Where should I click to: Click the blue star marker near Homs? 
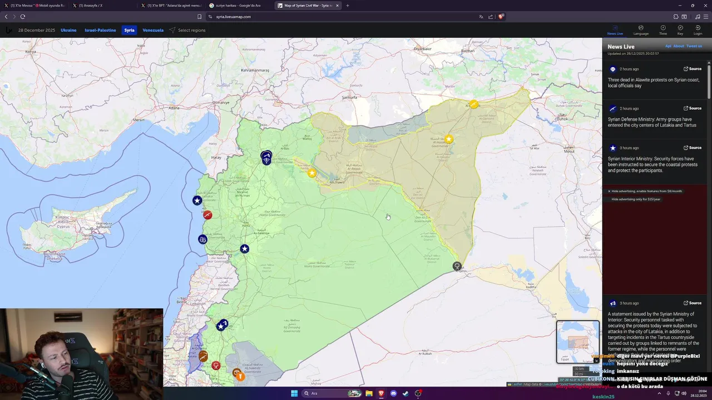[244, 248]
